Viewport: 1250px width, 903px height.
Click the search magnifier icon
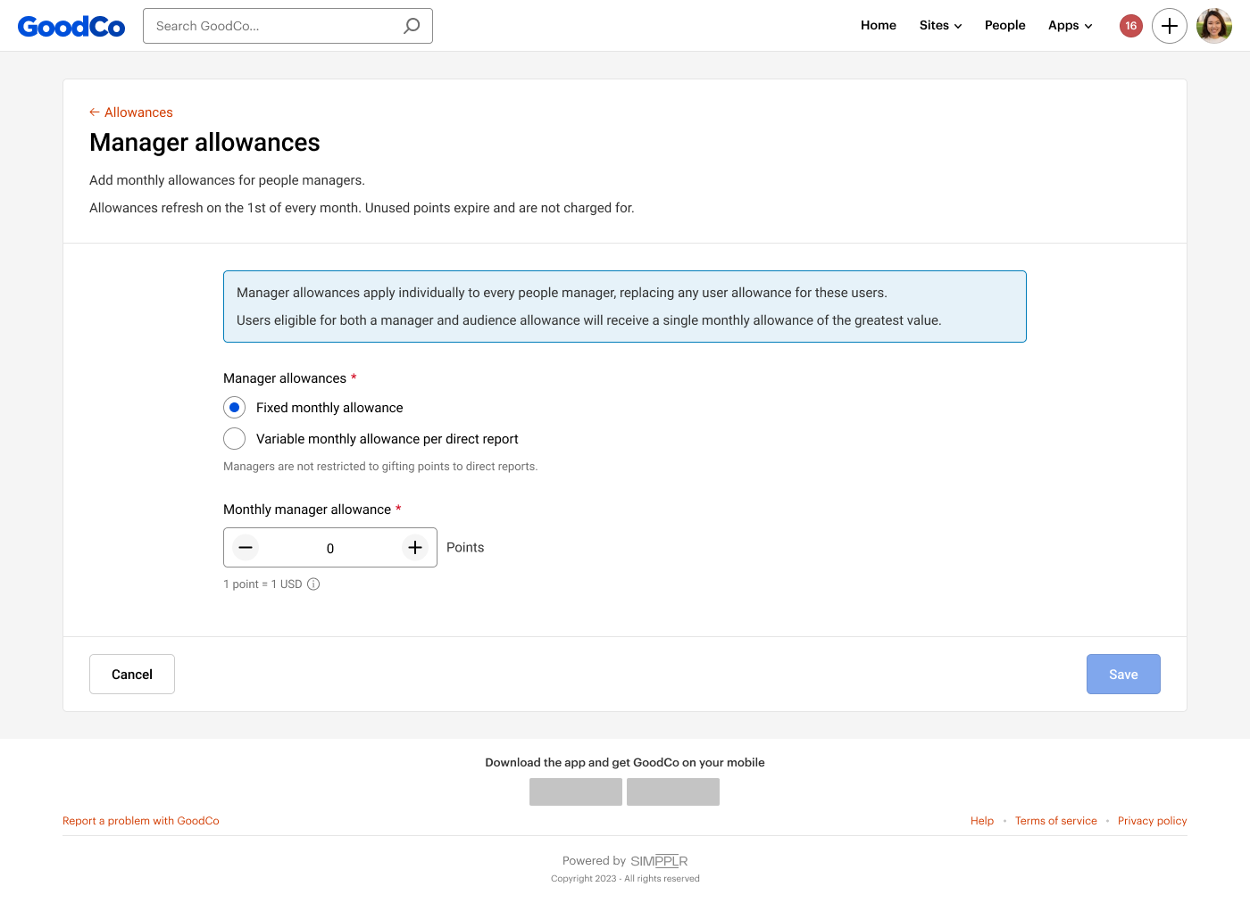pyautogui.click(x=412, y=26)
